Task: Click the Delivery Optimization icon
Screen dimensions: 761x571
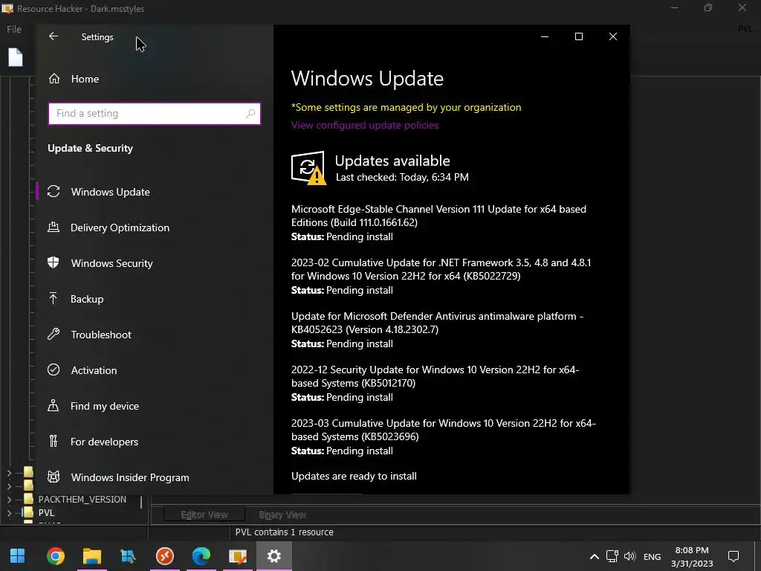Action: (x=54, y=227)
